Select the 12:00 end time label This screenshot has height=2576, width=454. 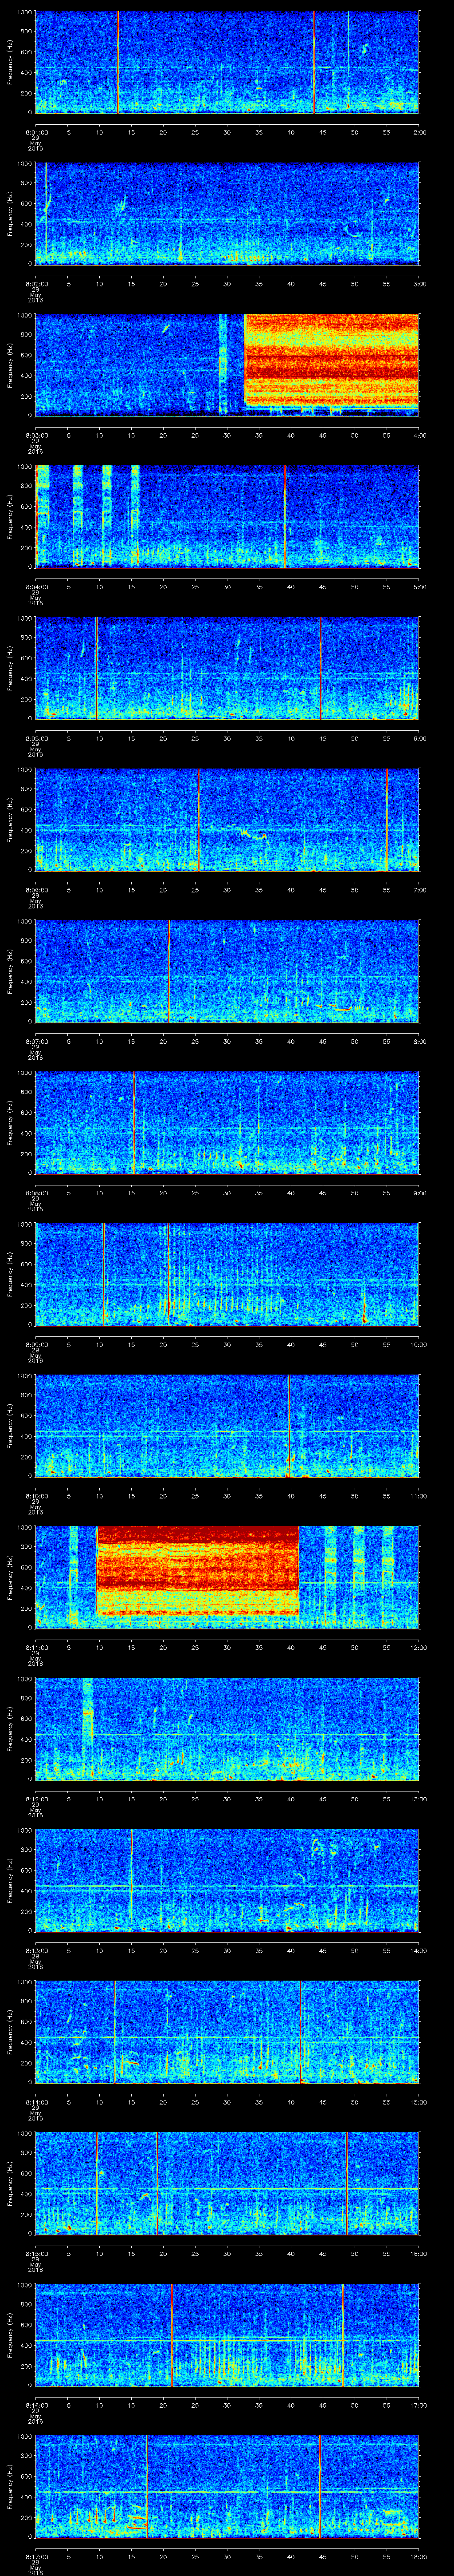click(419, 1648)
